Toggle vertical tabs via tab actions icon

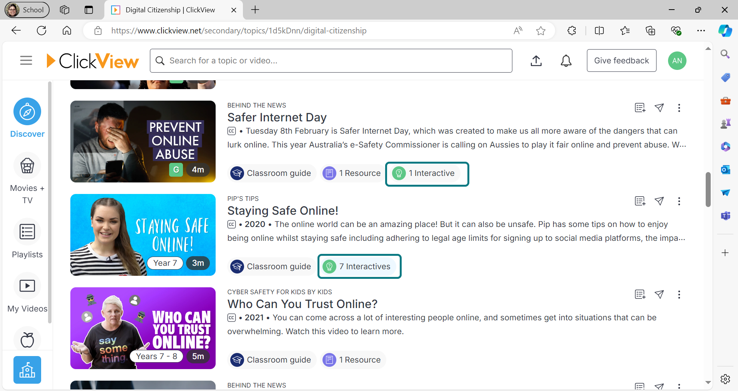pyautogui.click(x=89, y=10)
